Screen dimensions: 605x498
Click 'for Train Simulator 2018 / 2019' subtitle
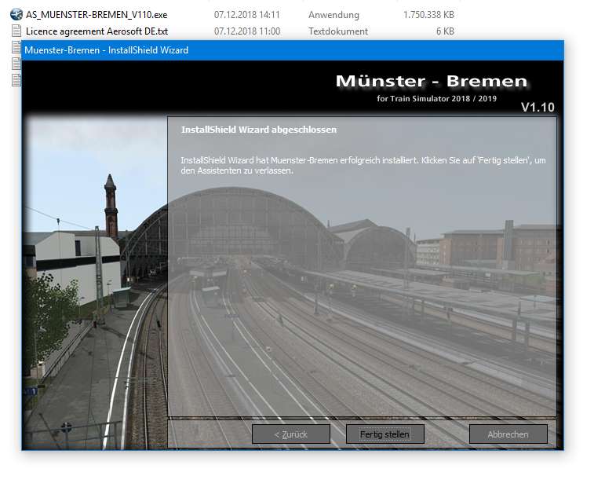pos(437,98)
